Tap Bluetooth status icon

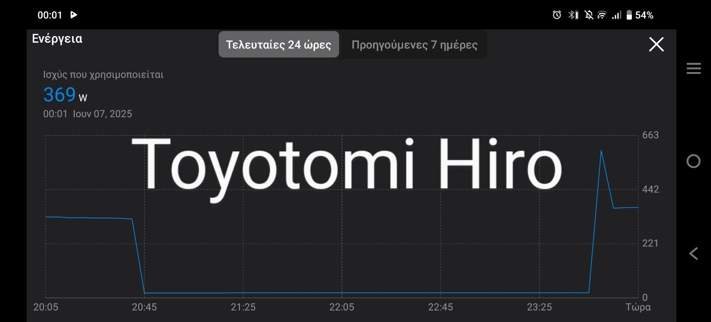[x=573, y=15]
